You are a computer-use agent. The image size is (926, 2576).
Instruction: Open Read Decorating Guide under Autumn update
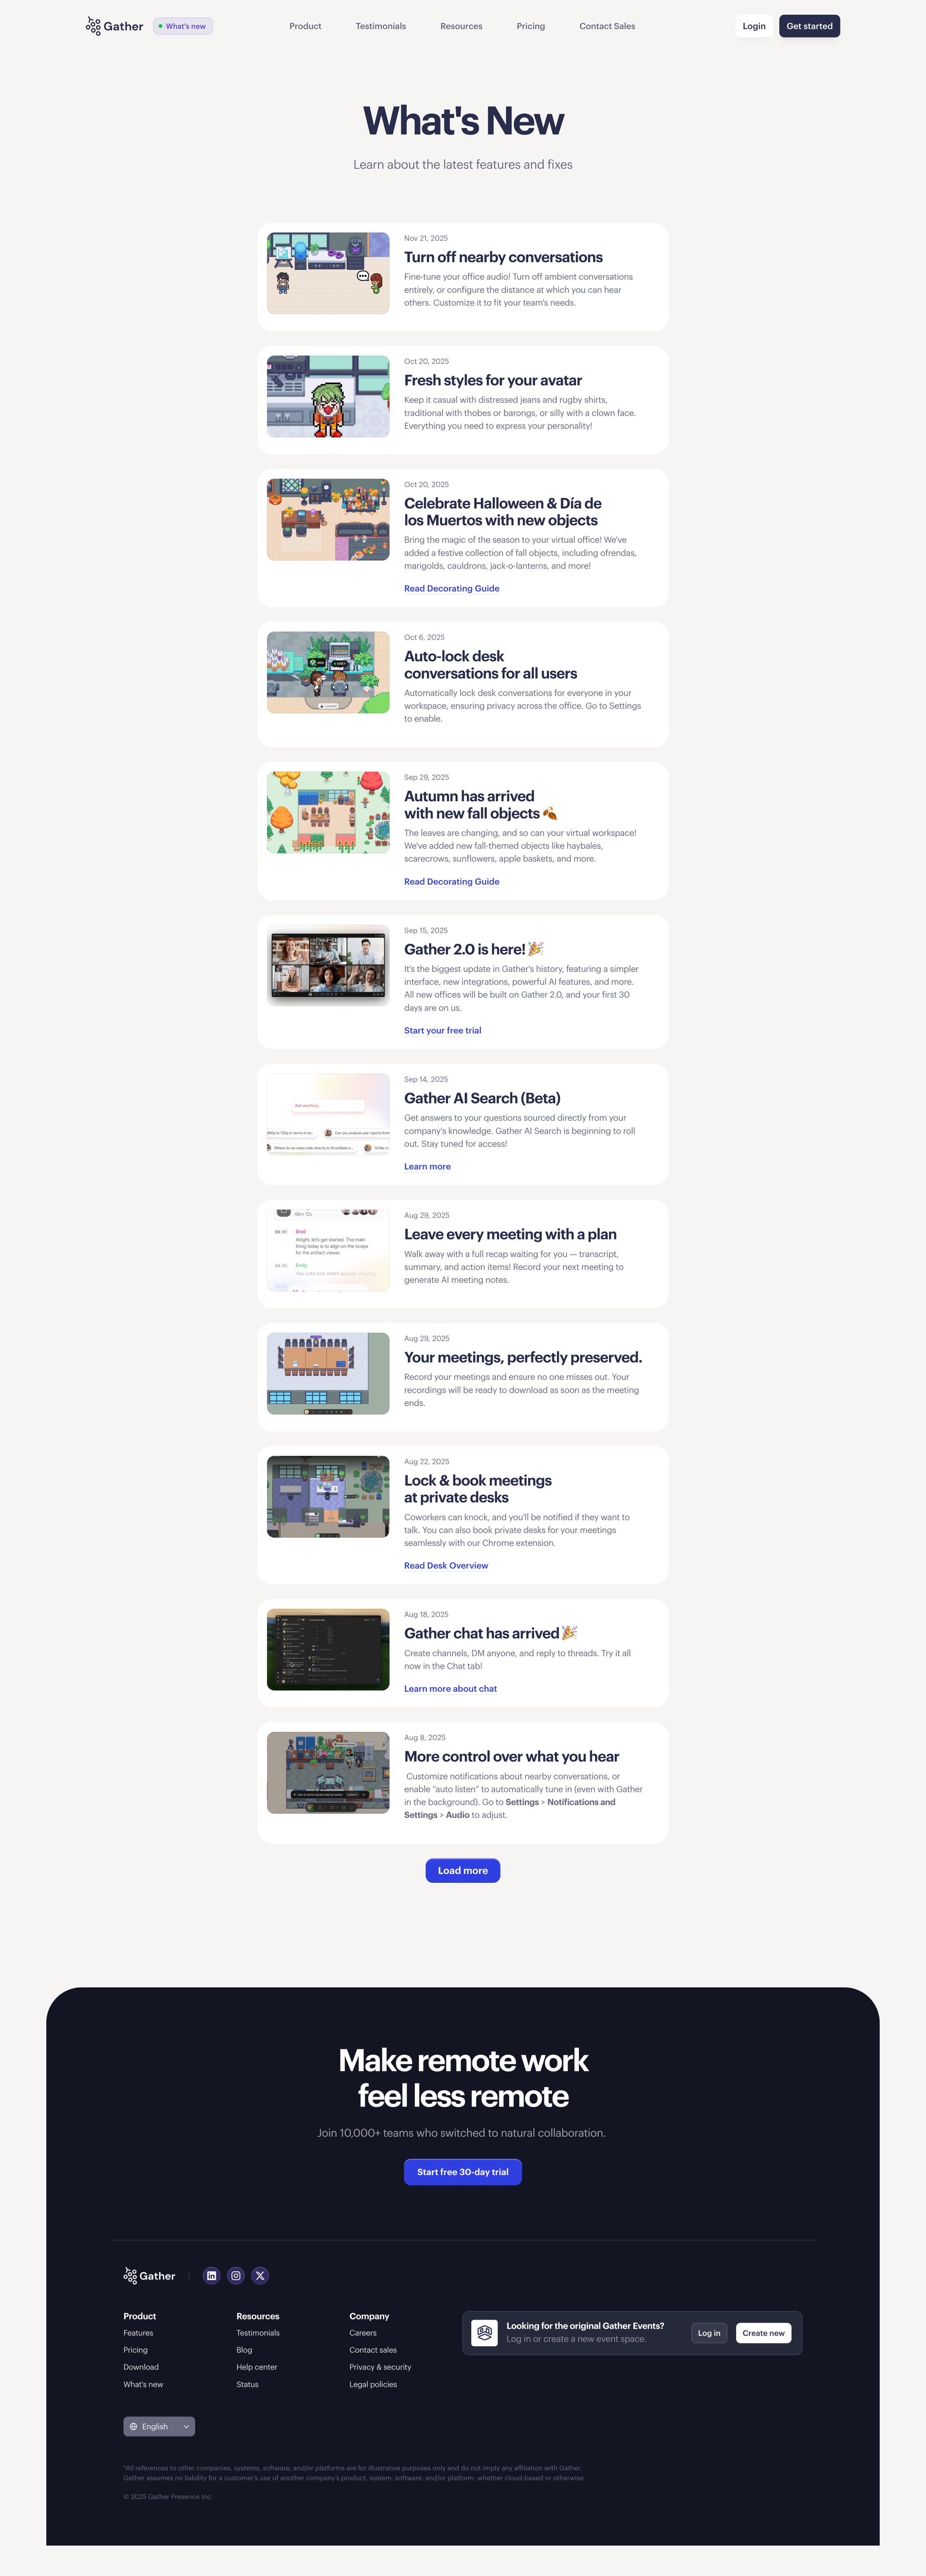pyautogui.click(x=452, y=881)
